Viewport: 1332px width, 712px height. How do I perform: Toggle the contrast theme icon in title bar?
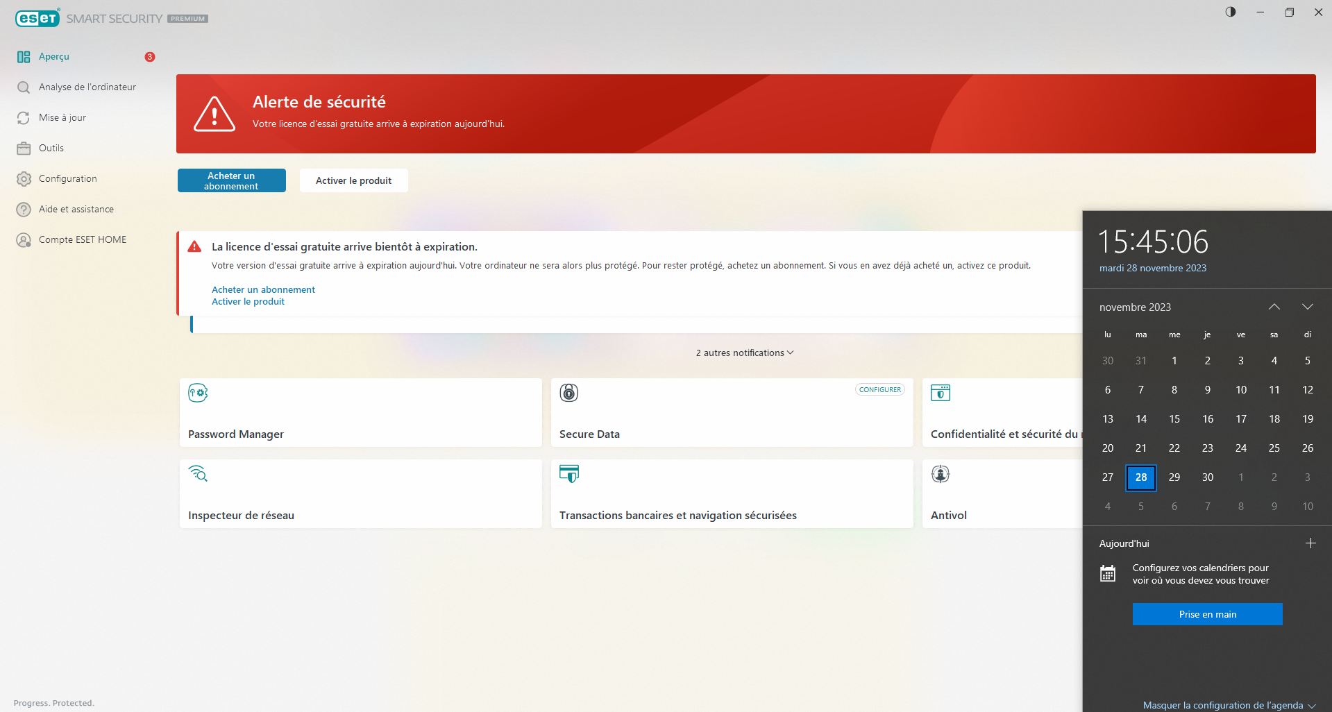(1231, 12)
